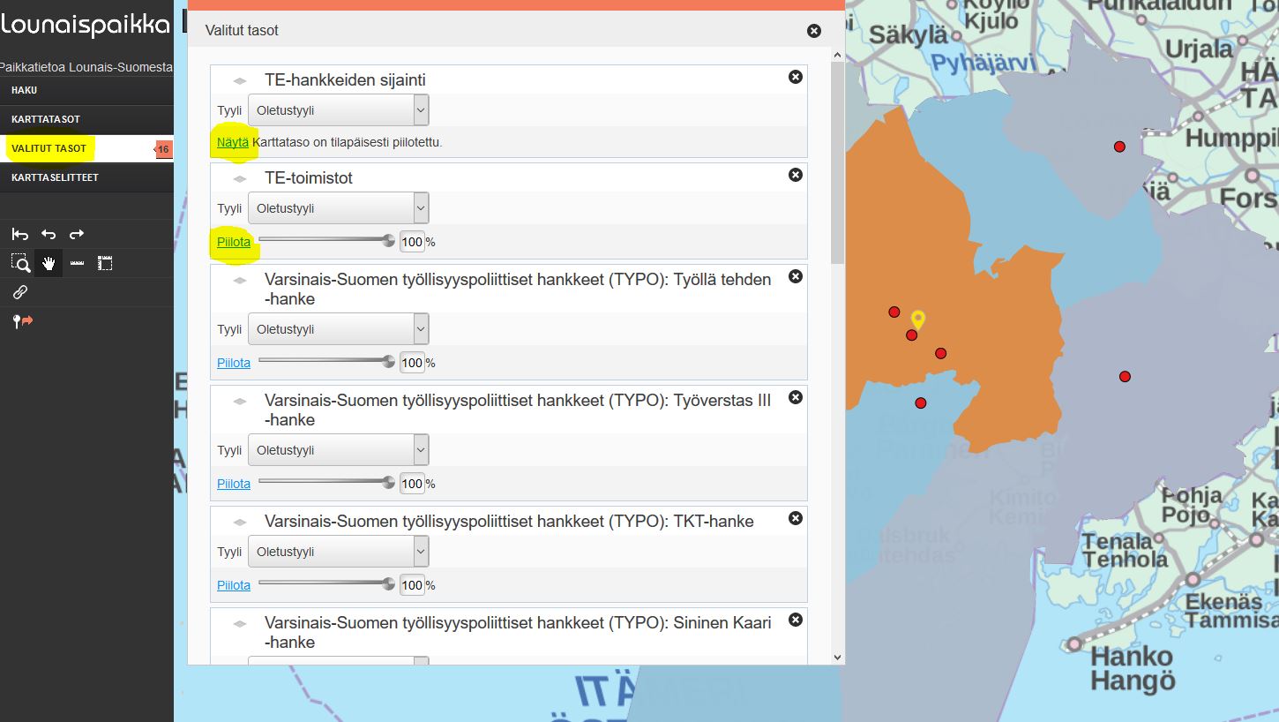Click drag handle of Sininen Kaari layer
Screen dimensions: 1279x722
[x=239, y=624]
